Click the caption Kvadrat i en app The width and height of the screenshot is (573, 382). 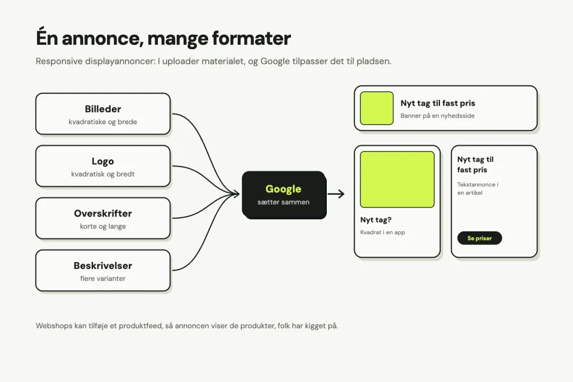pos(383,232)
